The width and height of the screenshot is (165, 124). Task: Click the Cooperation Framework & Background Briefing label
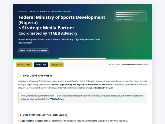45,12
